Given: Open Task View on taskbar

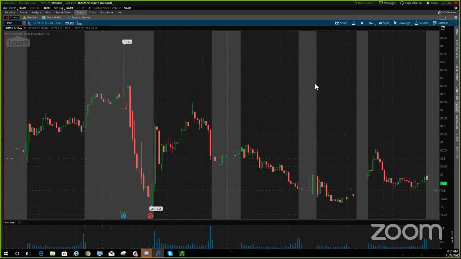Looking at the screenshot, I should [x=29, y=254].
